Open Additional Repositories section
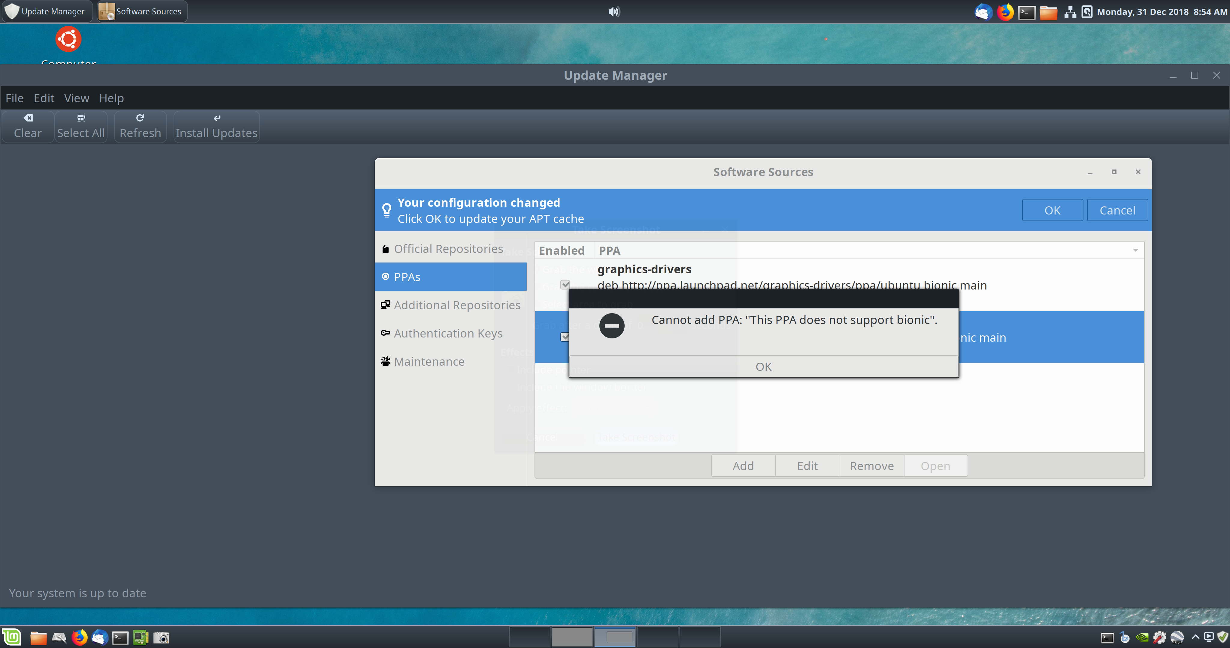The height and width of the screenshot is (648, 1230). (x=450, y=305)
